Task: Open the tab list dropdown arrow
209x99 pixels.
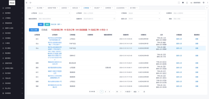Action: coord(207,8)
